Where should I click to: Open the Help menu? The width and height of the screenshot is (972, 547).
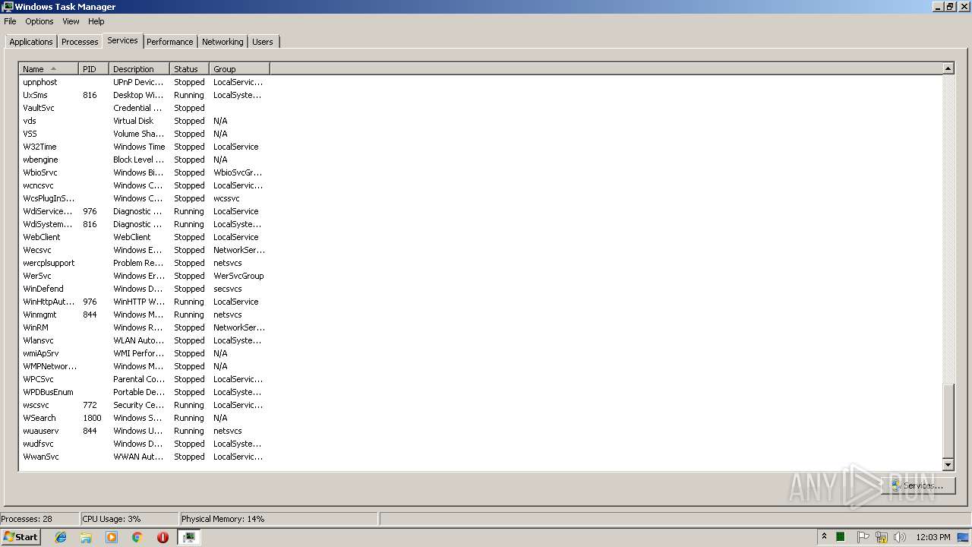coord(96,21)
